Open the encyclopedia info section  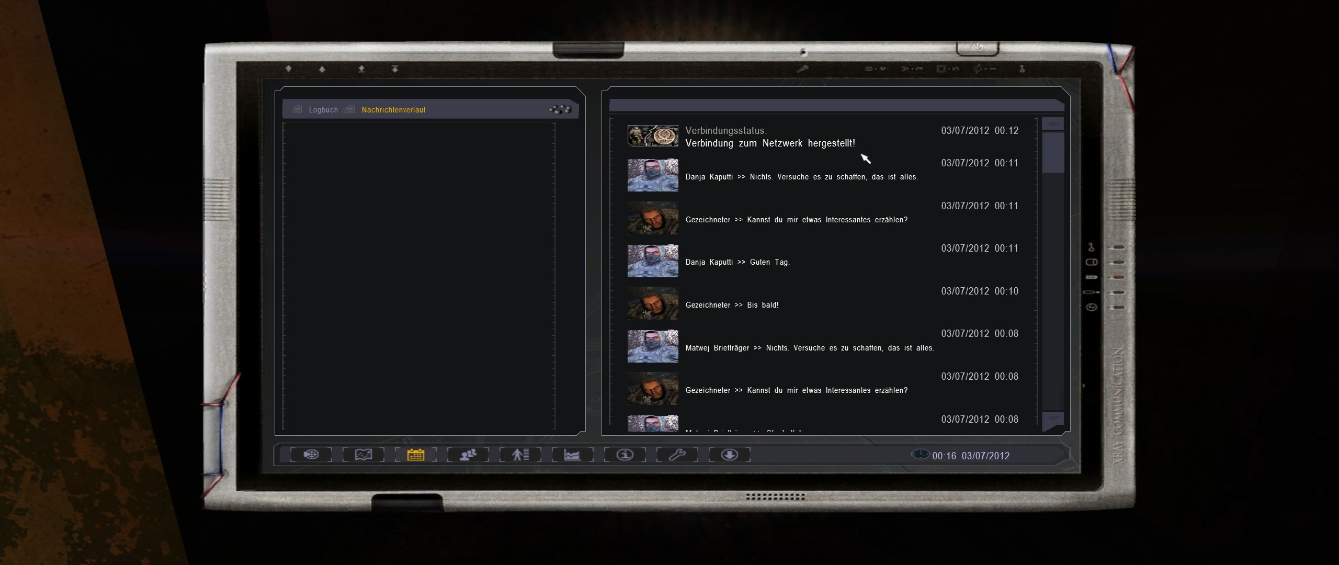[625, 455]
